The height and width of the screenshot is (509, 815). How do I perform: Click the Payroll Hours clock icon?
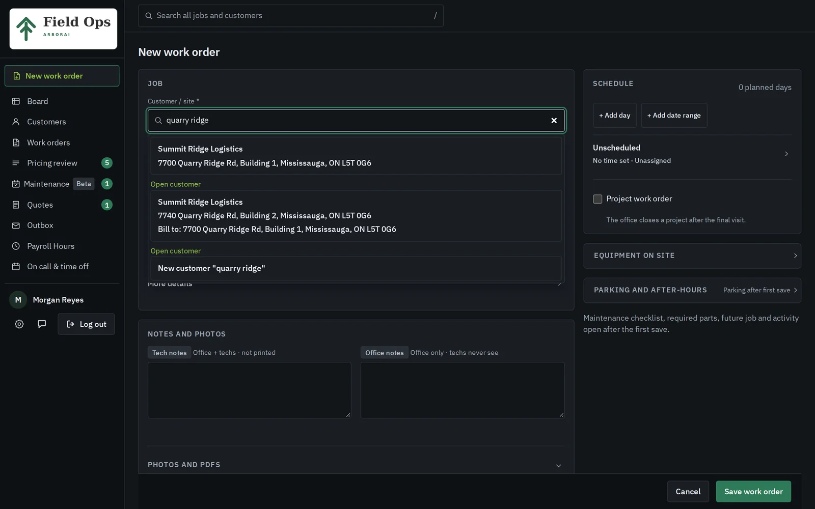point(16,246)
